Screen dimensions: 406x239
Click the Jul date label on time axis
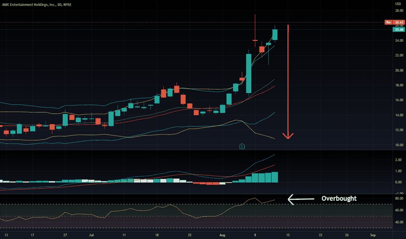[91, 235]
